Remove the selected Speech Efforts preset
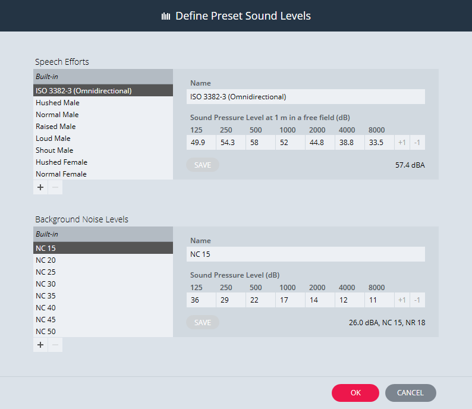The width and height of the screenshot is (472, 409). 55,187
